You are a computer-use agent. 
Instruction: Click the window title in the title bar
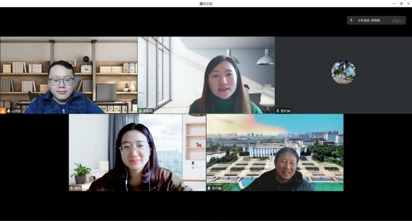pos(206,4)
